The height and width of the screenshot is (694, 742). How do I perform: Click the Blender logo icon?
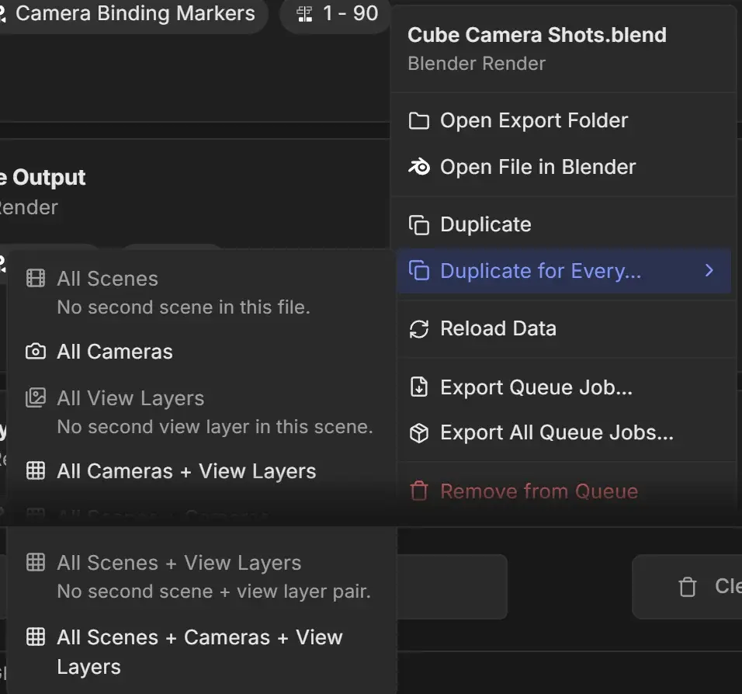[419, 167]
